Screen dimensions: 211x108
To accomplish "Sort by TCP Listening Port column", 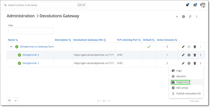I will coord(129,40).
